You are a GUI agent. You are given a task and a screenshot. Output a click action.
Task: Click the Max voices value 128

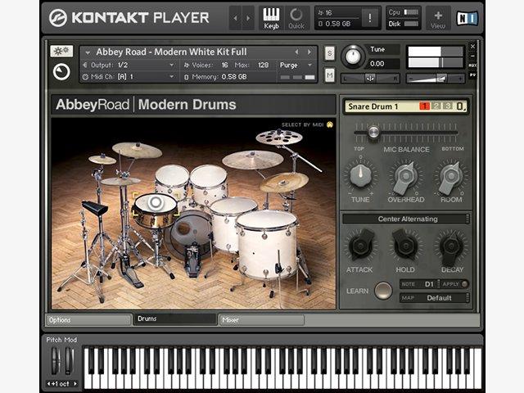pyautogui.click(x=263, y=65)
